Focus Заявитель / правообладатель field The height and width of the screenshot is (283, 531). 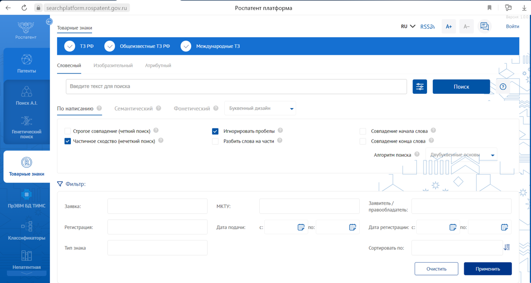click(462, 206)
